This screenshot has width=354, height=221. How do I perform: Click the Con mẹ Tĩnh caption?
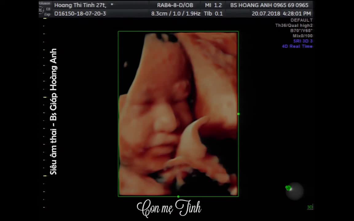click(x=169, y=208)
